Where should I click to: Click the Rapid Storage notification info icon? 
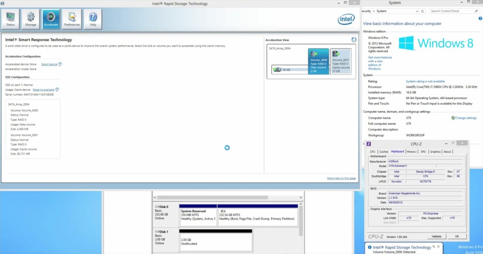point(370,247)
